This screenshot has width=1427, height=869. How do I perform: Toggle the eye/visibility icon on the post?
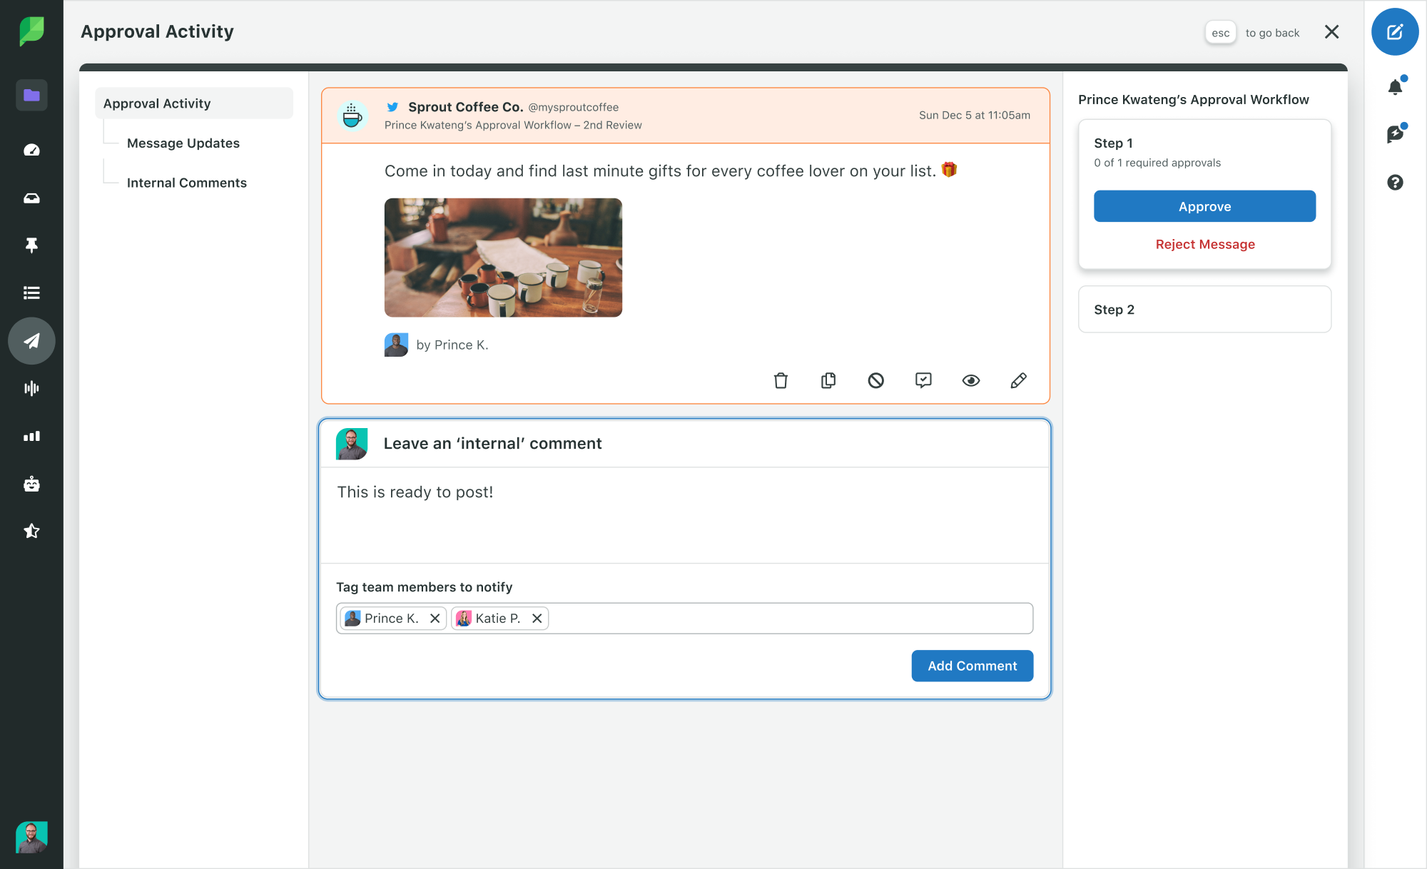coord(970,380)
